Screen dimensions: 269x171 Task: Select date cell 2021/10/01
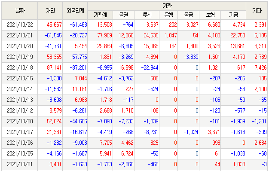[20, 164]
